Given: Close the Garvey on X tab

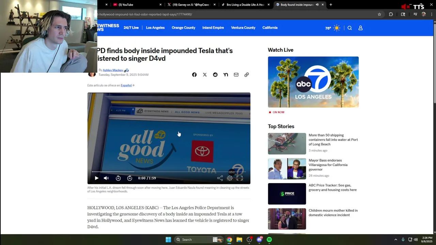Looking at the screenshot, I should click(x=215, y=5).
